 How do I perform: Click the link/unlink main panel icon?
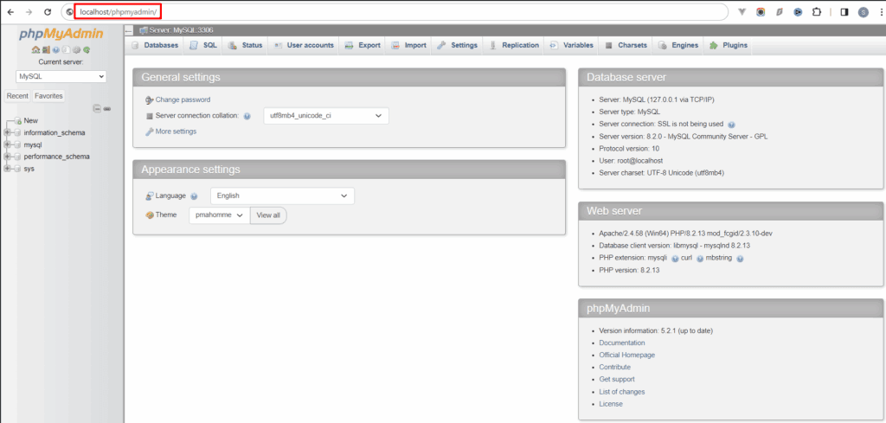(x=107, y=108)
